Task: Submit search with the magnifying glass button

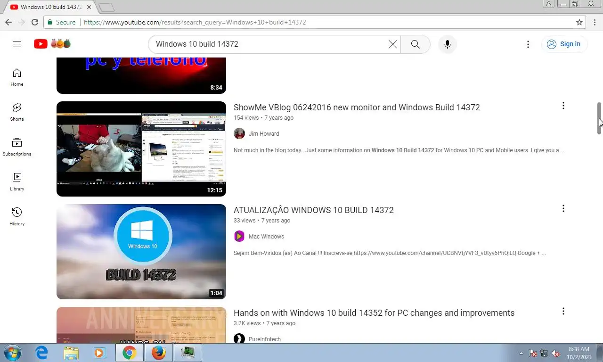Action: pos(415,44)
